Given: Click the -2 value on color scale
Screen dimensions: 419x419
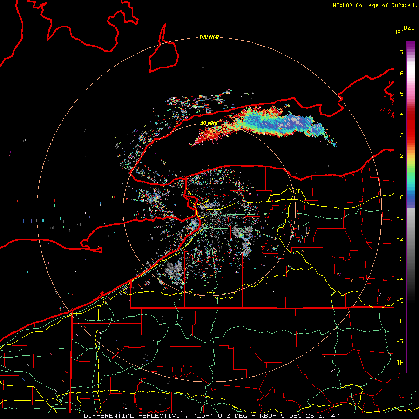Looking at the screenshot, I should pyautogui.click(x=400, y=239).
